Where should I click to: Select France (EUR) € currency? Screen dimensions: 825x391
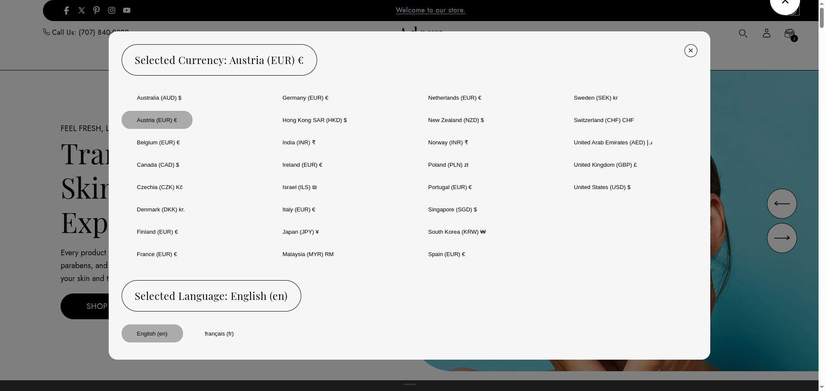point(157,254)
